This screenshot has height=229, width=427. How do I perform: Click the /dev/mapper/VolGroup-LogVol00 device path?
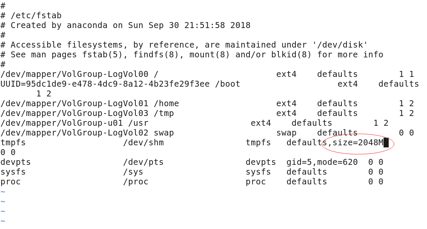click(75, 74)
